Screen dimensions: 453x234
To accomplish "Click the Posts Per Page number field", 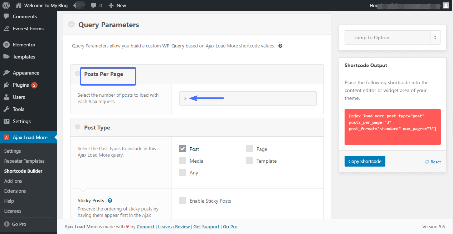I will pyautogui.click(x=248, y=98).
